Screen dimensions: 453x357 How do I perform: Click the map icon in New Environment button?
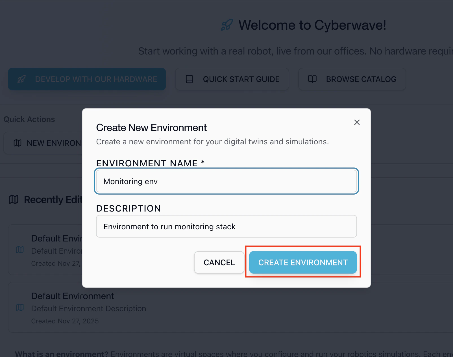click(x=18, y=143)
